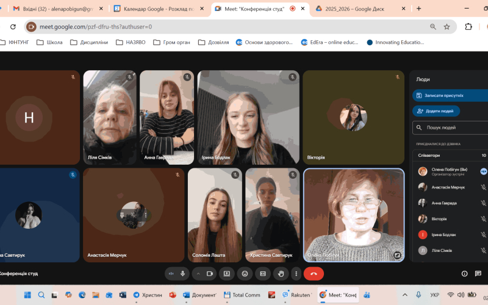Click the present screen icon
The image size is (488, 305).
(227, 274)
